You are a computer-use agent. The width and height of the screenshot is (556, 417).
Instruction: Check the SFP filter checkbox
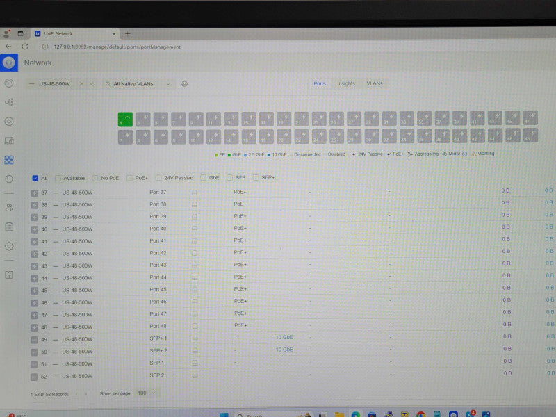(x=230, y=177)
